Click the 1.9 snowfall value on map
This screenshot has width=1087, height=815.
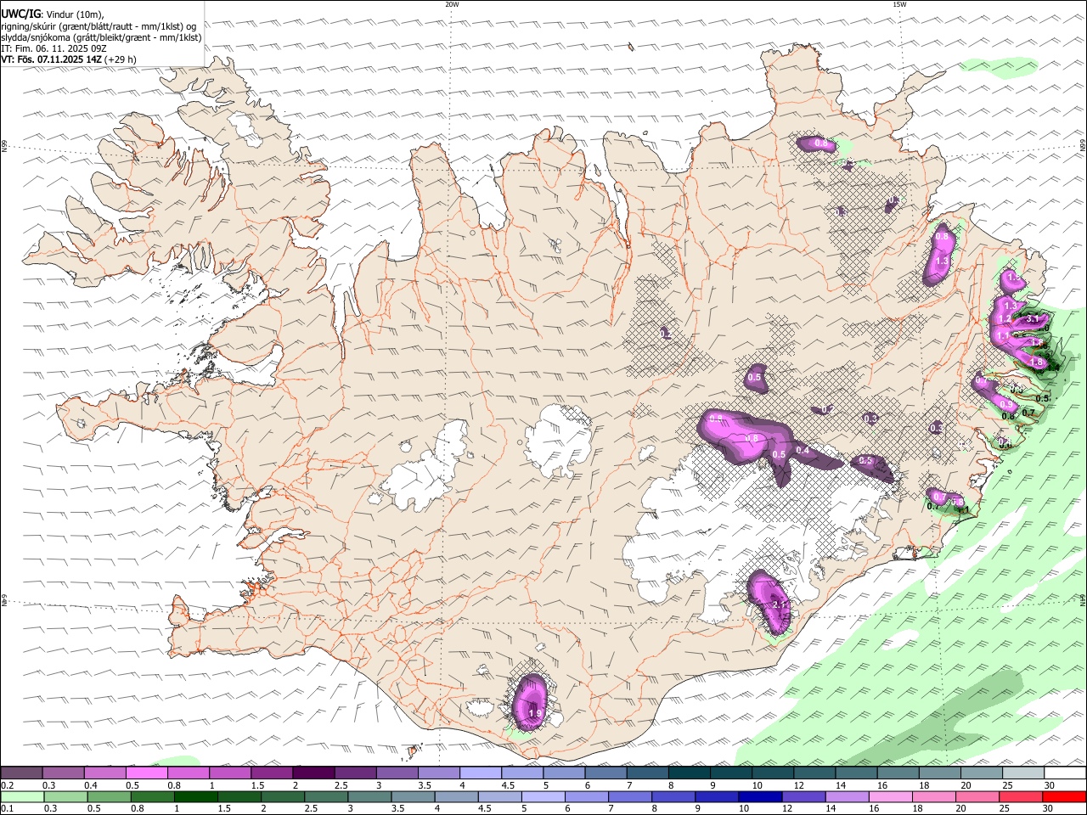click(x=535, y=713)
